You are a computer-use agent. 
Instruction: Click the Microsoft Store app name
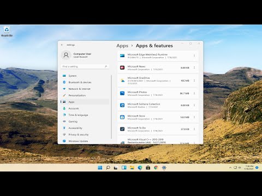pyautogui.click(x=136, y=116)
